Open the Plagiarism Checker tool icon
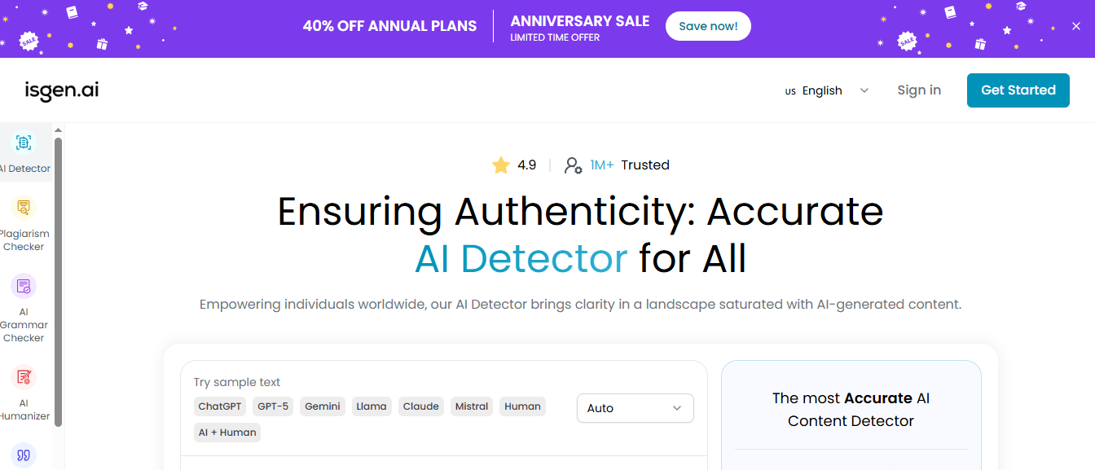Viewport: 1095px width, 470px height. tap(24, 208)
